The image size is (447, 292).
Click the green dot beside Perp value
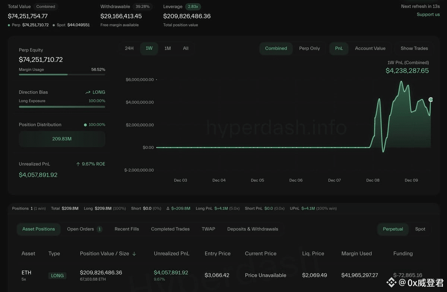pos(9,25)
